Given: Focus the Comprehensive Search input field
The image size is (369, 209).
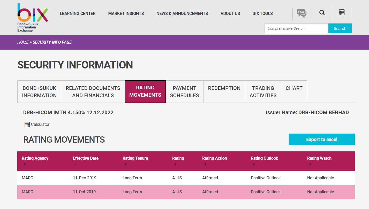Looking at the screenshot, I should click(x=296, y=28).
